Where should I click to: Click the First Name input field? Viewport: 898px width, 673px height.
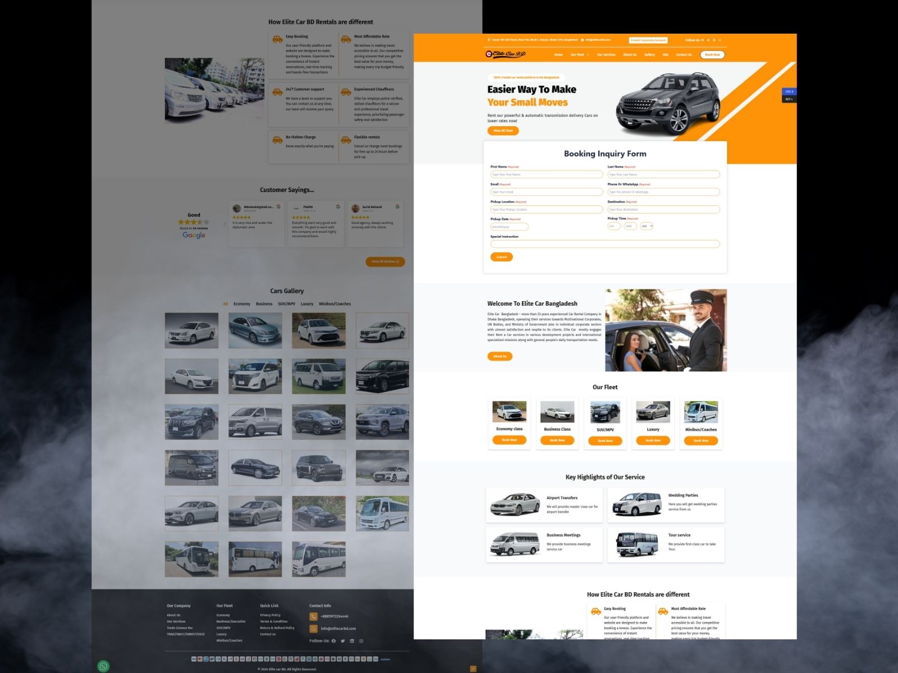(547, 174)
